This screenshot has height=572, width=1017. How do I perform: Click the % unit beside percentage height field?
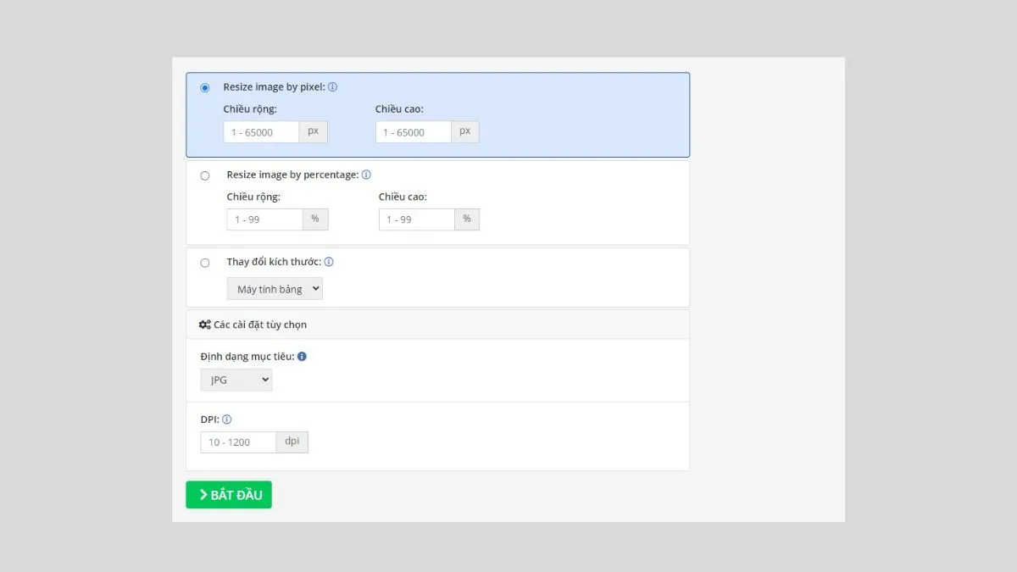click(x=467, y=219)
